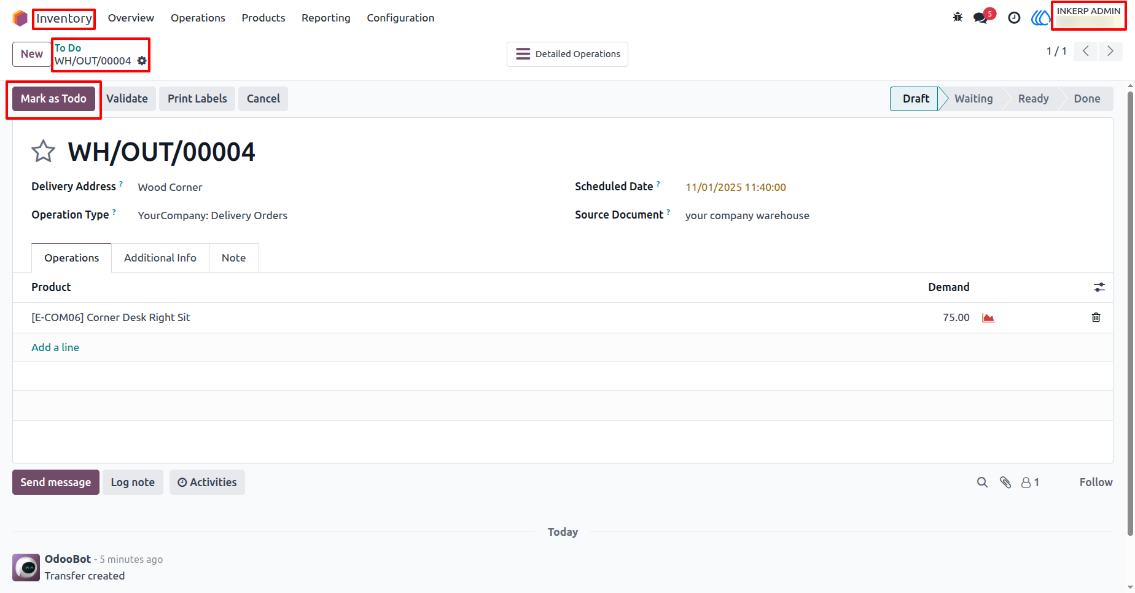The image size is (1135, 593).
Task: Click the Mark as Todo button
Action: pos(53,99)
